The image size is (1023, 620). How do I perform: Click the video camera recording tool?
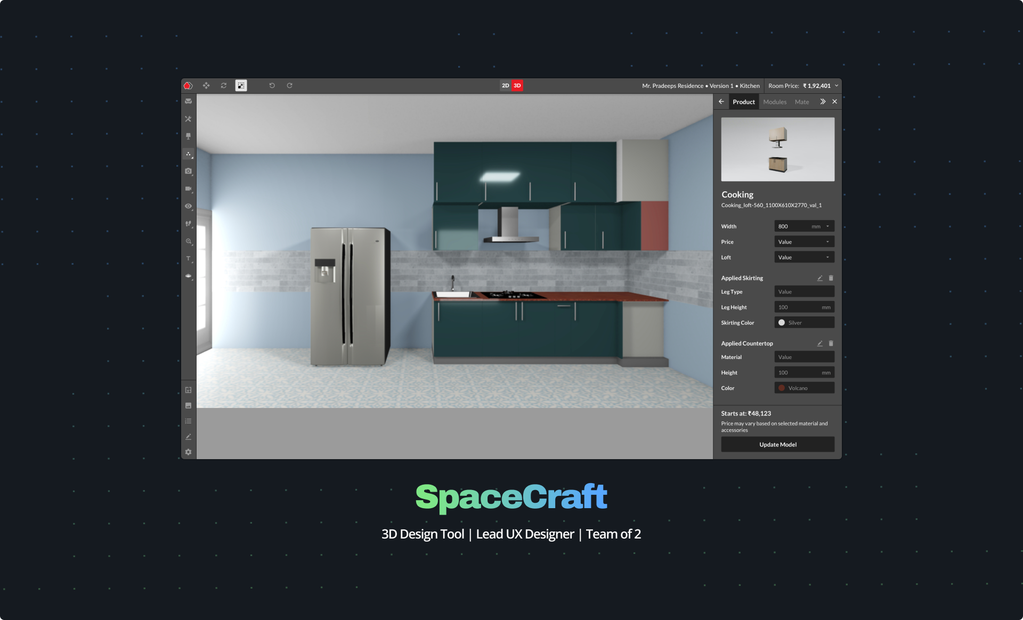click(x=188, y=189)
